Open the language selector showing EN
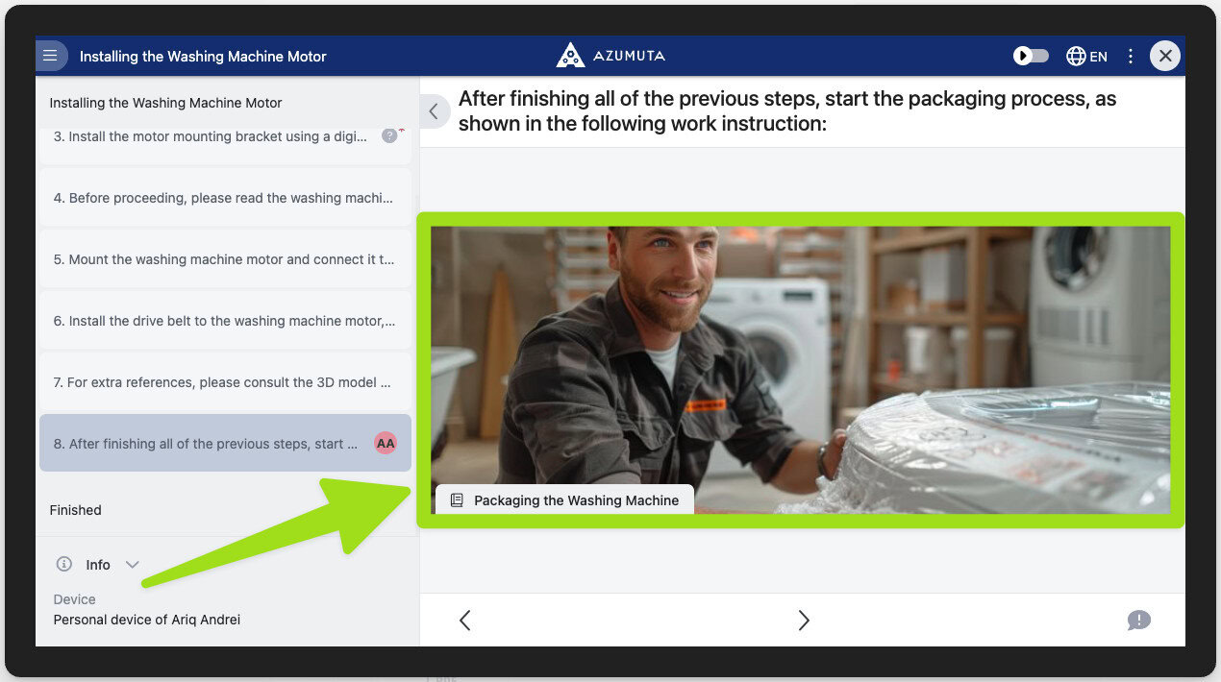This screenshot has width=1221, height=682. [x=1085, y=56]
